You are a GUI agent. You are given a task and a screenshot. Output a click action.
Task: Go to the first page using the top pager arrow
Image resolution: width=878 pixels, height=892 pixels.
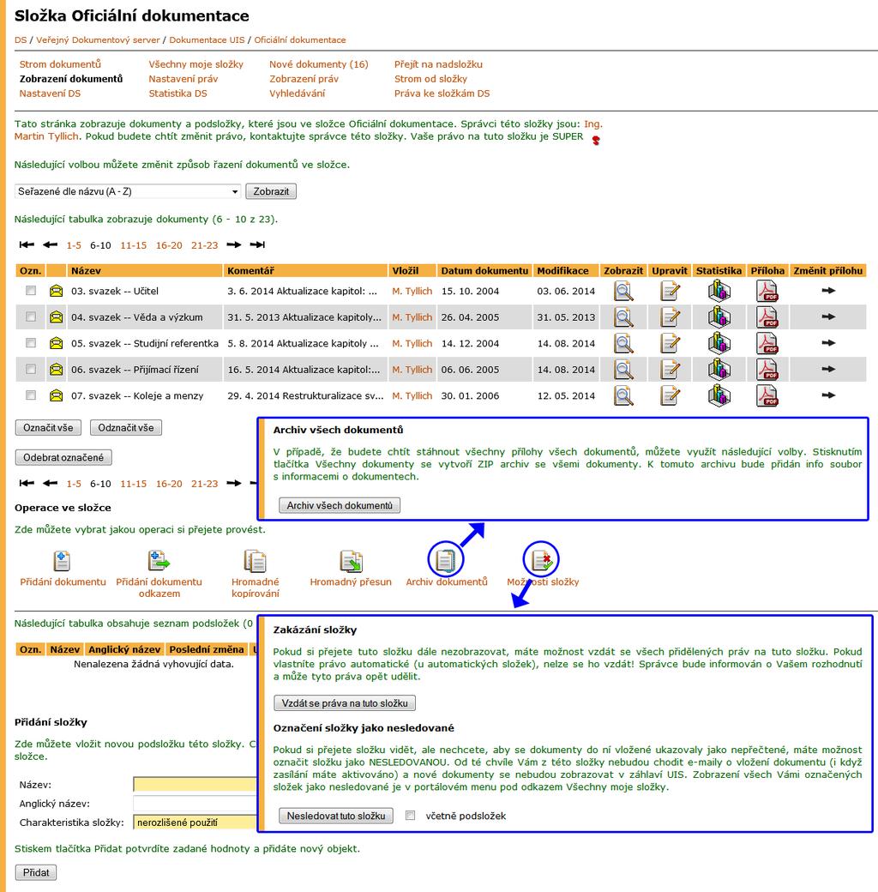tap(27, 244)
